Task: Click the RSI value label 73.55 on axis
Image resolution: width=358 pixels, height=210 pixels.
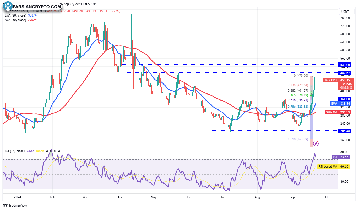Action: click(344, 157)
